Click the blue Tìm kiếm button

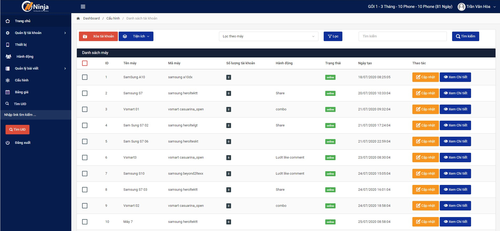(466, 36)
